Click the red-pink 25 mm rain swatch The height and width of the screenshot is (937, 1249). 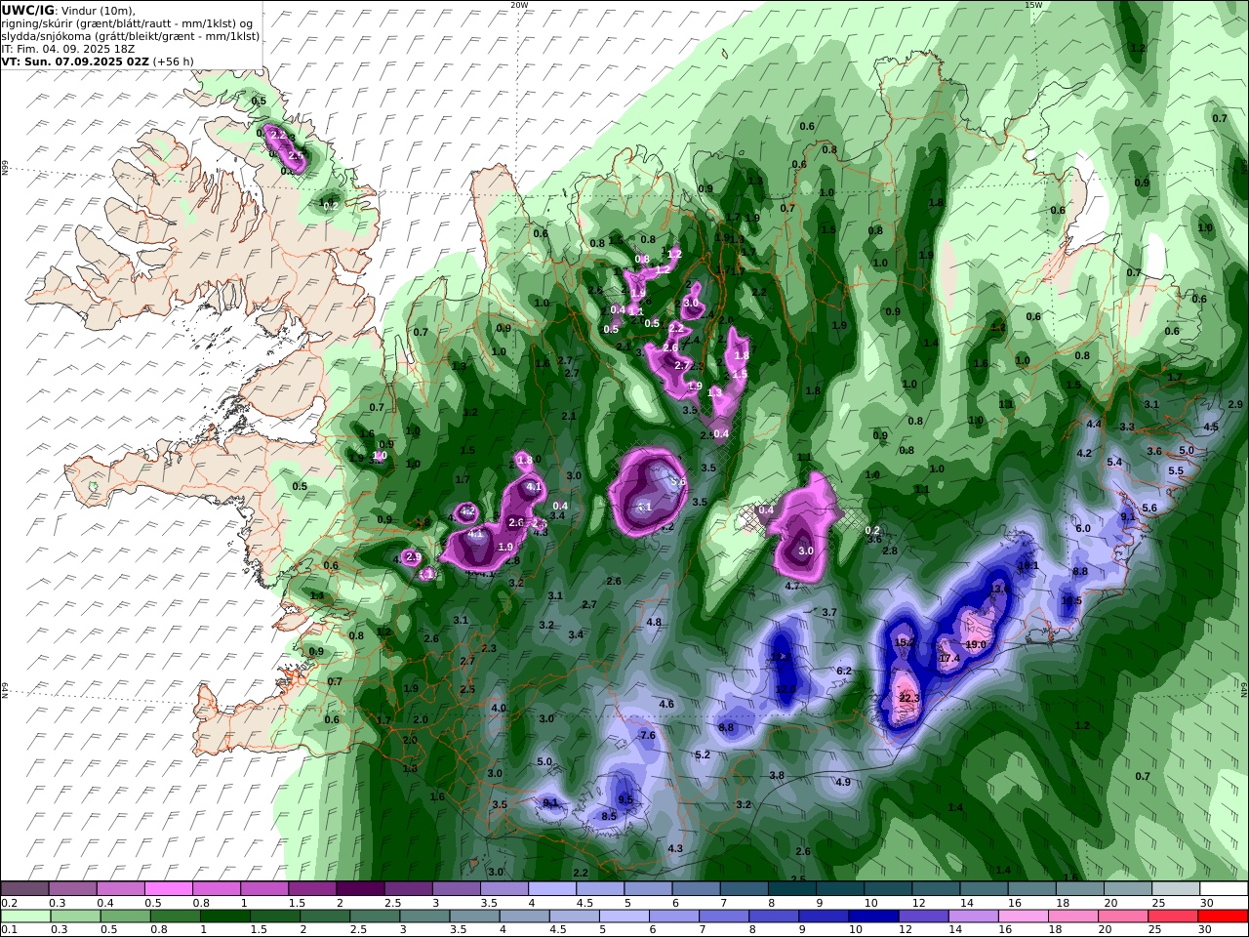(x=1171, y=917)
